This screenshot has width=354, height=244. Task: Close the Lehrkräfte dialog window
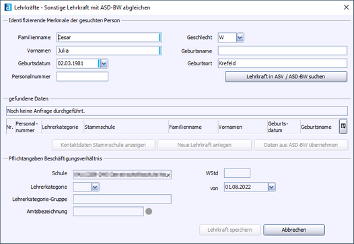(346, 7)
